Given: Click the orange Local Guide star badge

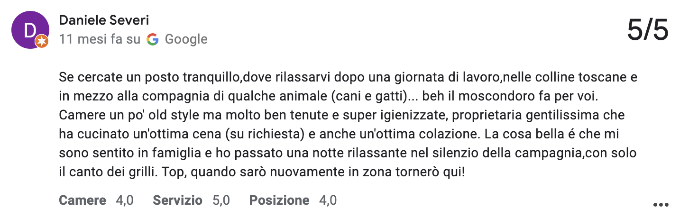Looking at the screenshot, I should (42, 42).
